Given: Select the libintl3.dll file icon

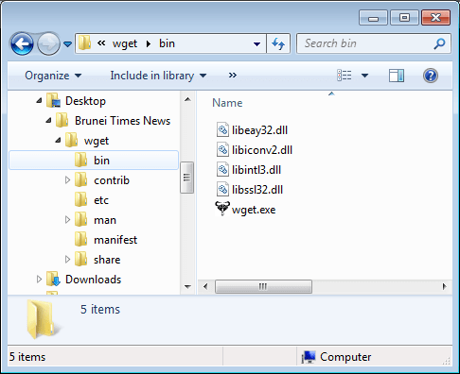Looking at the screenshot, I should [x=222, y=169].
